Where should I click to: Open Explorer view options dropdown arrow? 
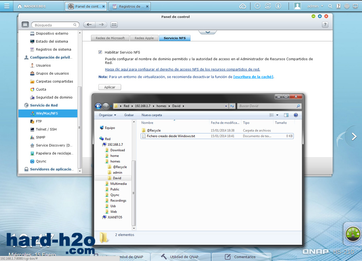(277, 115)
